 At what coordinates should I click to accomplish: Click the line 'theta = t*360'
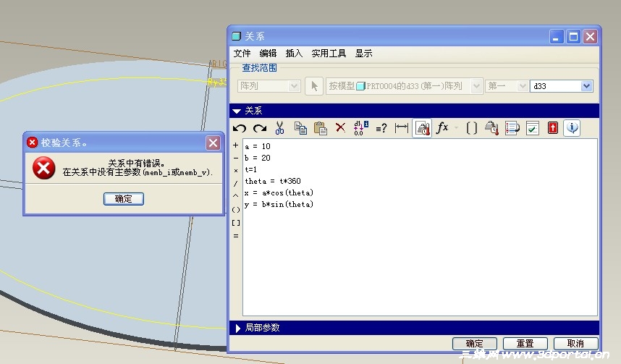click(273, 181)
